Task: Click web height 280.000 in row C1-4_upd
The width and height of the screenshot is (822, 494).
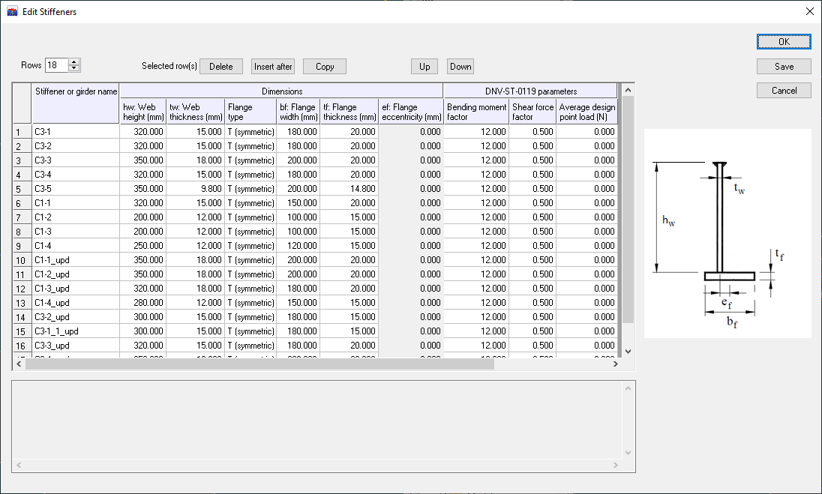Action: pos(143,303)
